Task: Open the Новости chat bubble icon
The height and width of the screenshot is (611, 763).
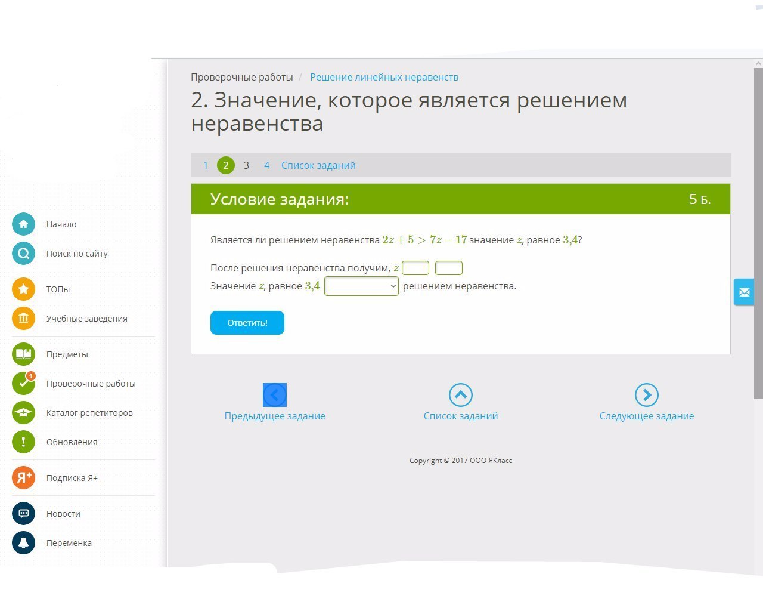Action: (x=23, y=514)
